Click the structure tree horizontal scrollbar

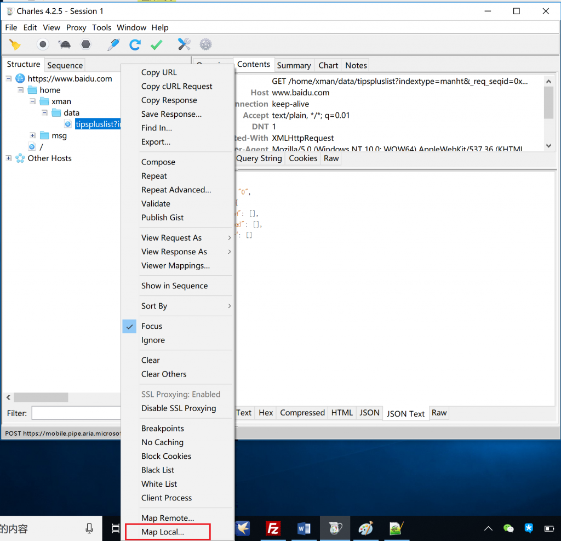pyautogui.click(x=41, y=397)
